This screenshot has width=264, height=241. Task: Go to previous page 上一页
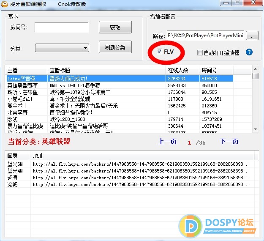coord(167,142)
